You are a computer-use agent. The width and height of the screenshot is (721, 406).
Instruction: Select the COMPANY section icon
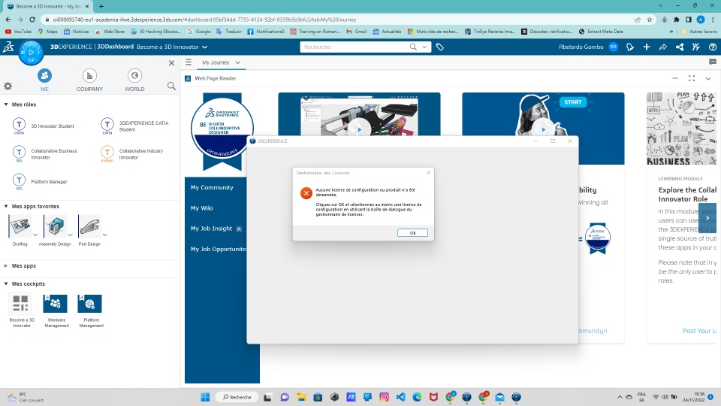89,75
